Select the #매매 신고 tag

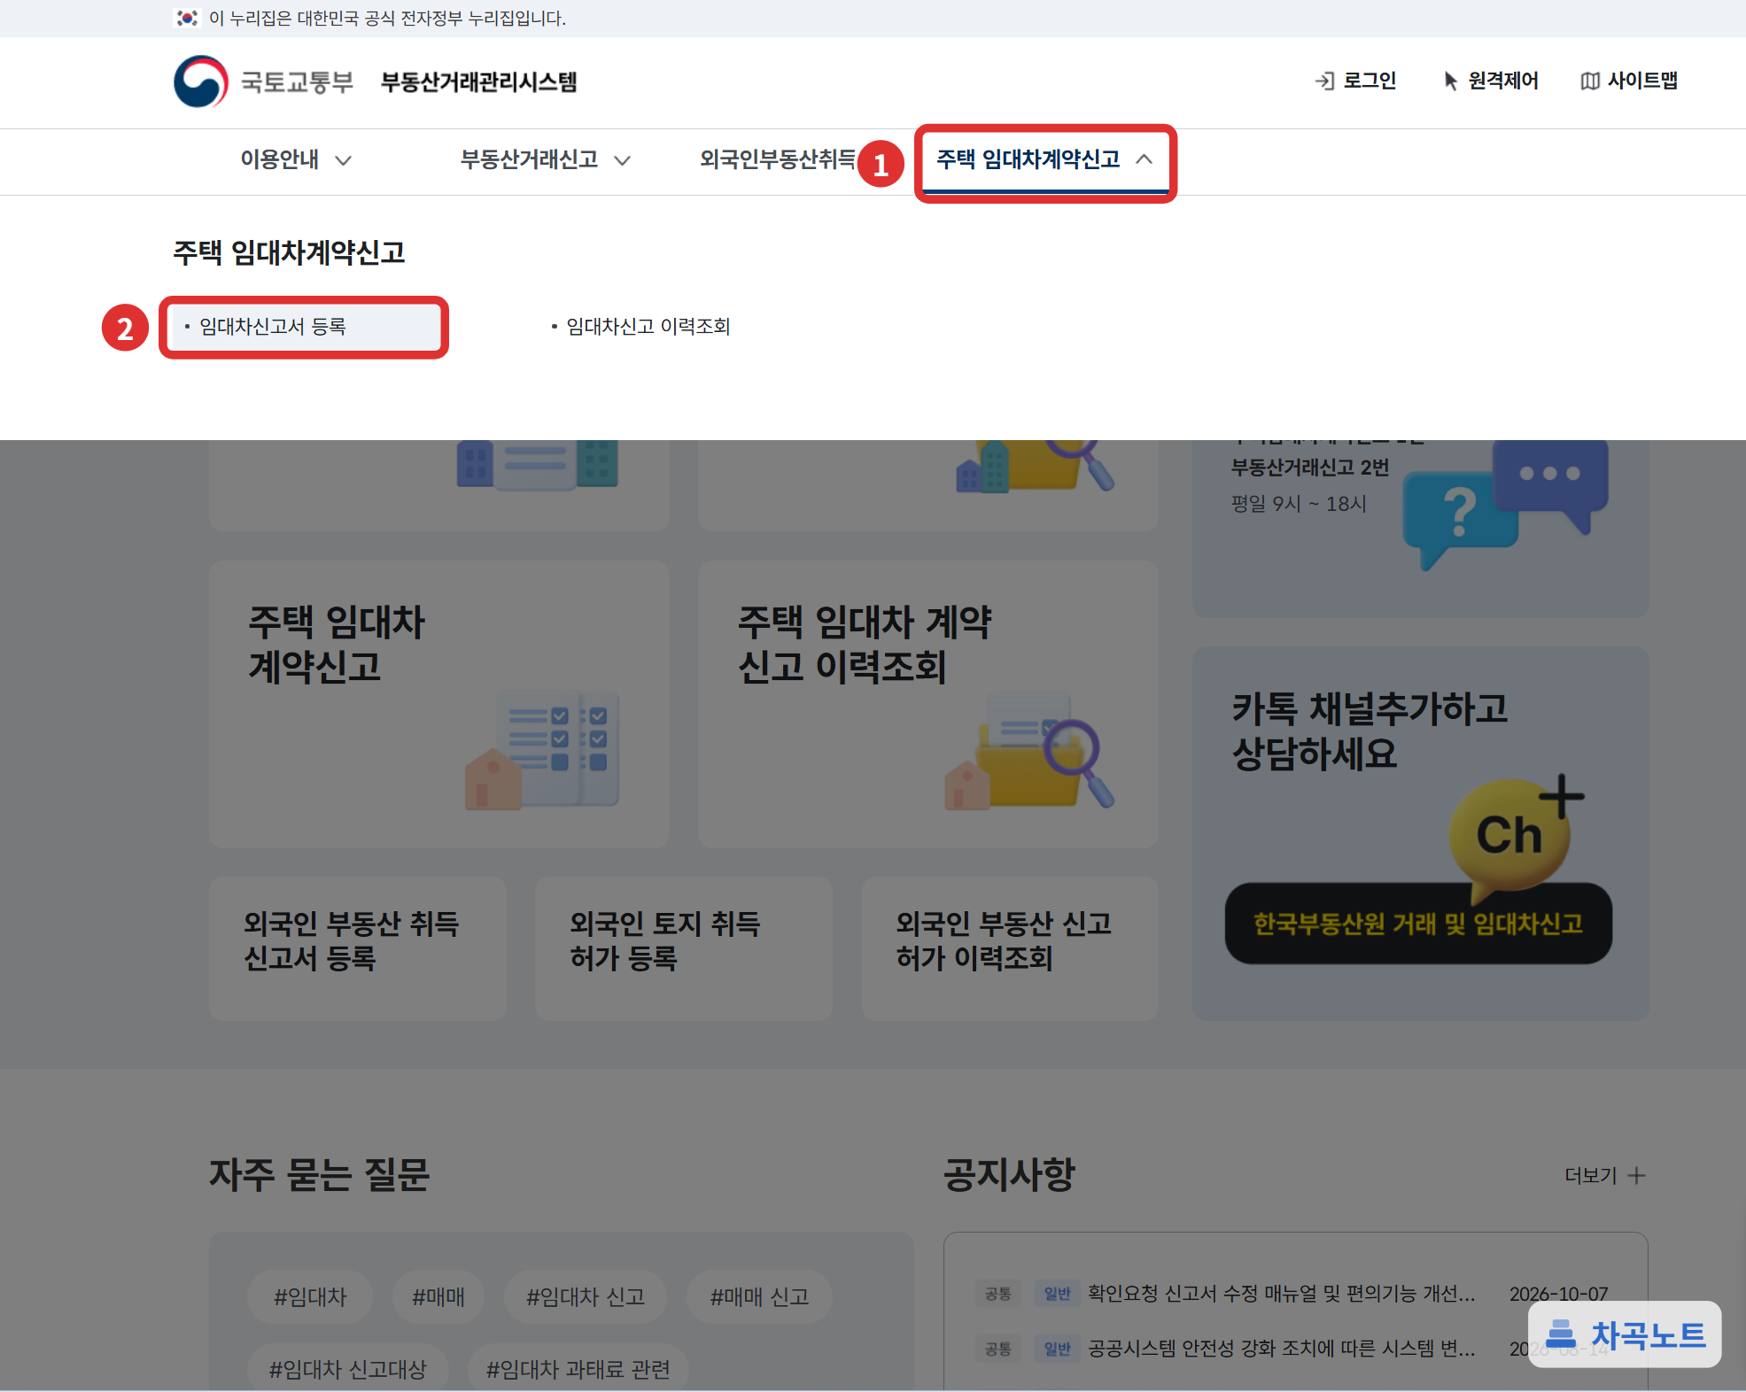tap(759, 1297)
